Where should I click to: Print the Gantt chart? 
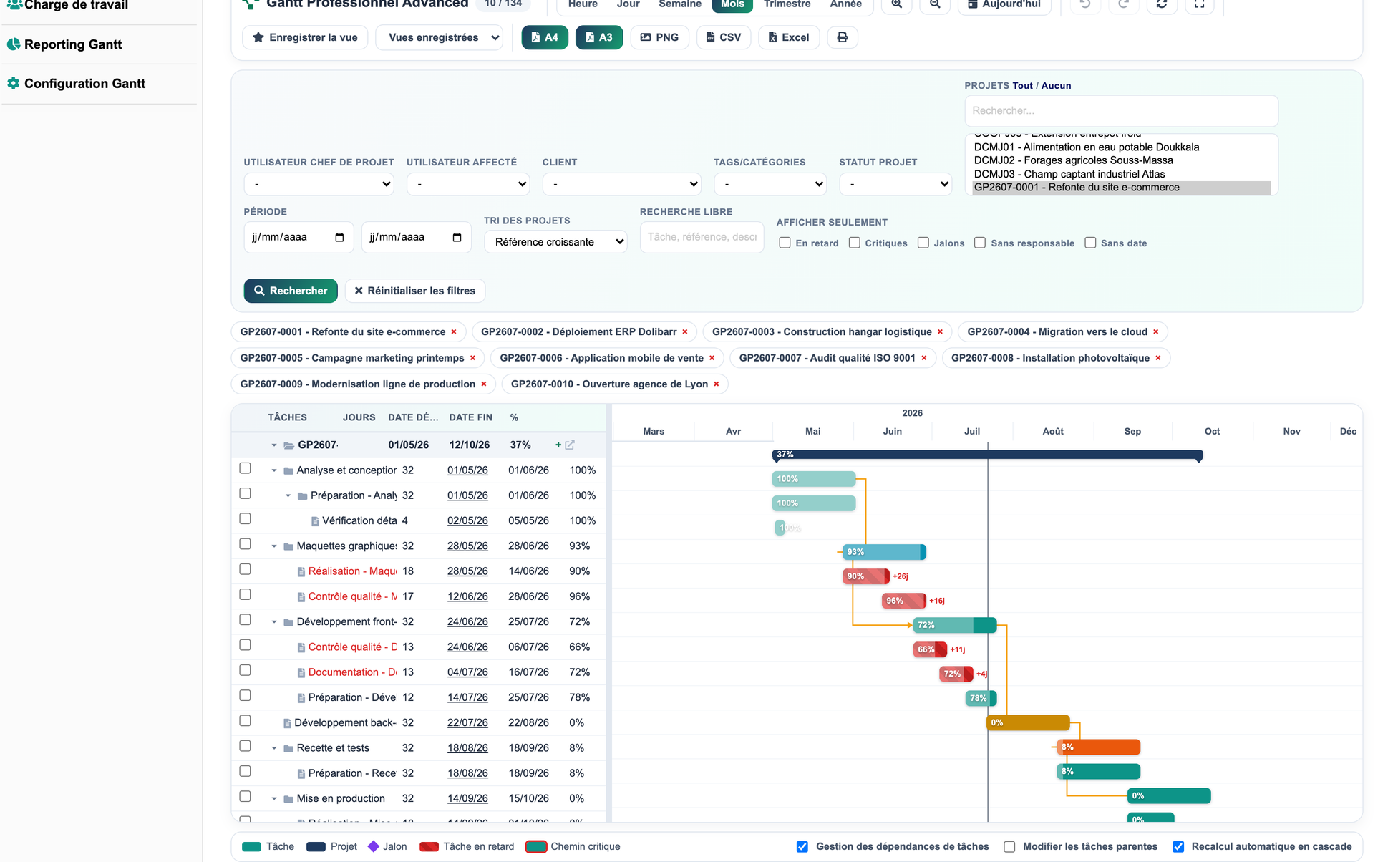pos(843,37)
